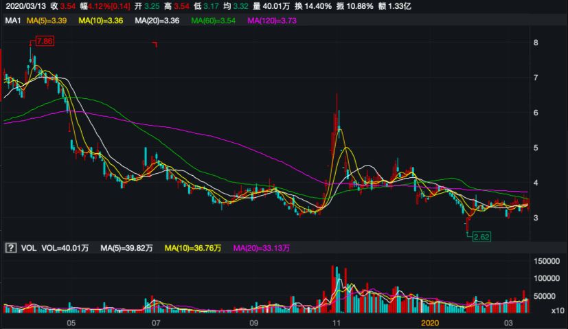Open the MA1 indicator selector
The height and width of the screenshot is (329, 568).
[12, 21]
